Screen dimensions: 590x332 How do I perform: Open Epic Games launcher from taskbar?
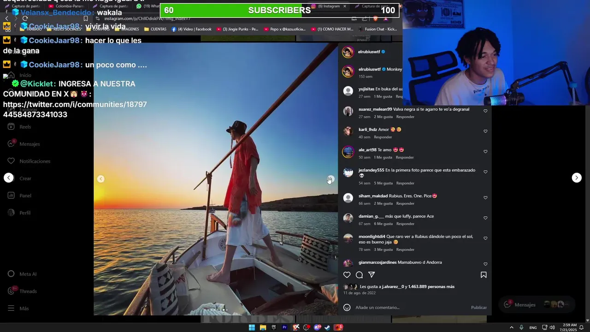tap(274, 327)
